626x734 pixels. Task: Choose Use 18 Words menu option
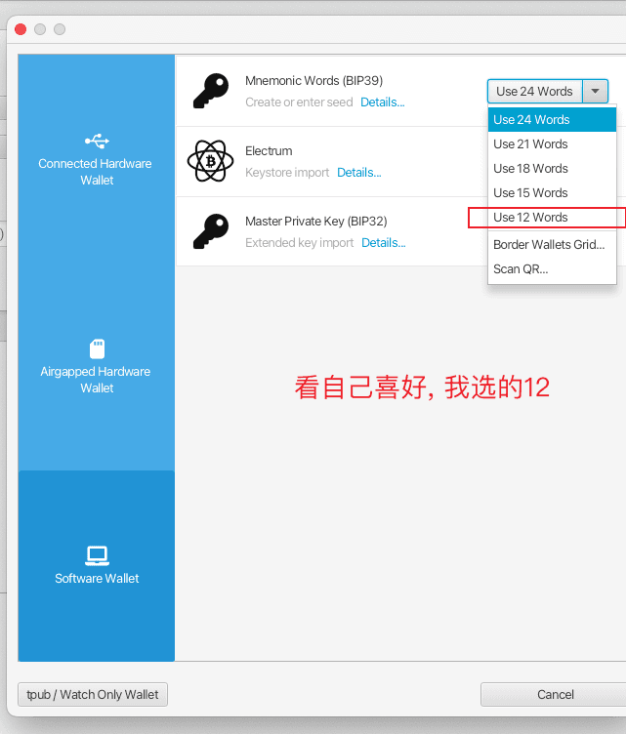[552, 169]
